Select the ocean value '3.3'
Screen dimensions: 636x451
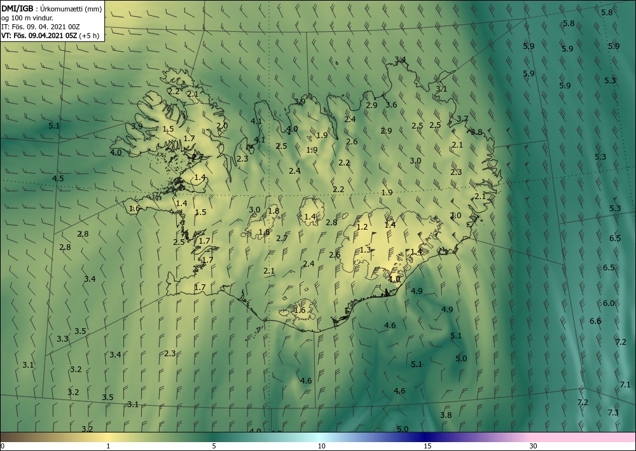pos(62,338)
